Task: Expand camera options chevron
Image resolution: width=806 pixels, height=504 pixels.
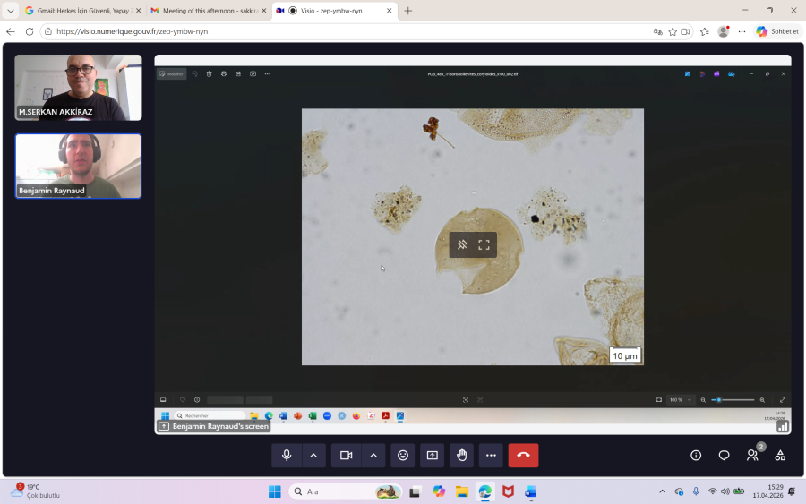Action: (x=373, y=456)
